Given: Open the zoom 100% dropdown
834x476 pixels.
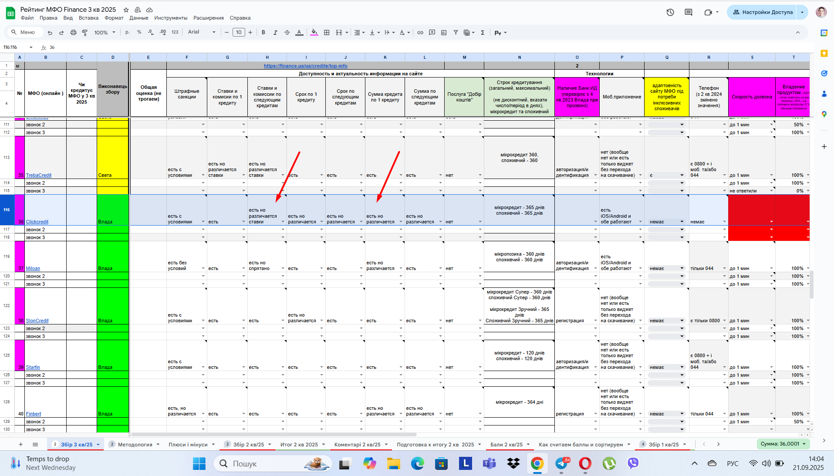Looking at the screenshot, I should 105,32.
